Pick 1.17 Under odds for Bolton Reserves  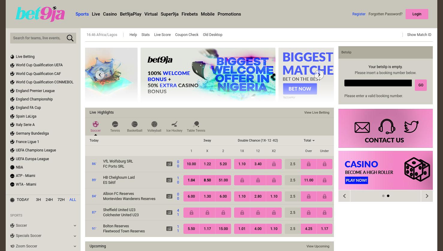coord(325,229)
